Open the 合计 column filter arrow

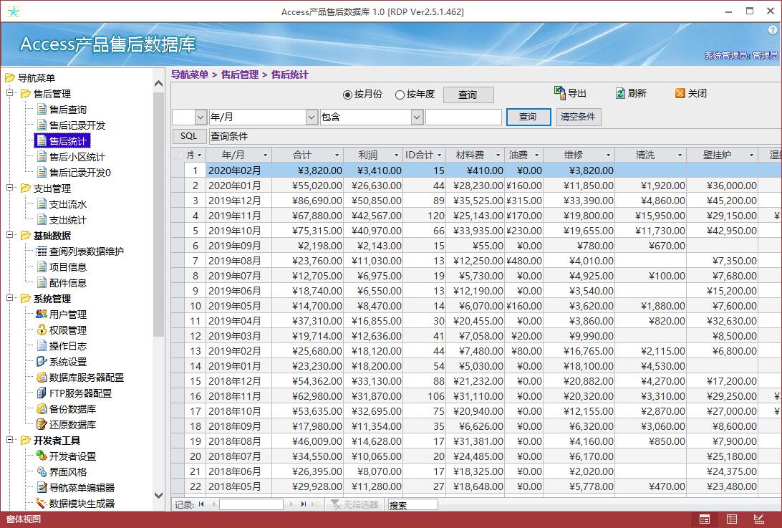click(337, 155)
